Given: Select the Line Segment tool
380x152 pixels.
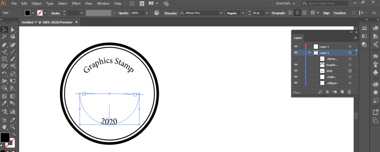Looking at the screenshot, I should pos(13,52).
